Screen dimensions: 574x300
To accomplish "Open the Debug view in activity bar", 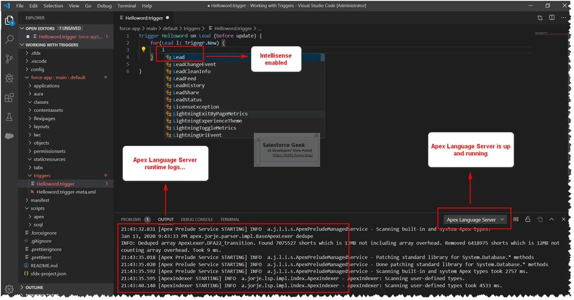I will coord(9,78).
